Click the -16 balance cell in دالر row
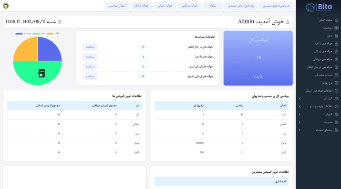 pos(241,114)
